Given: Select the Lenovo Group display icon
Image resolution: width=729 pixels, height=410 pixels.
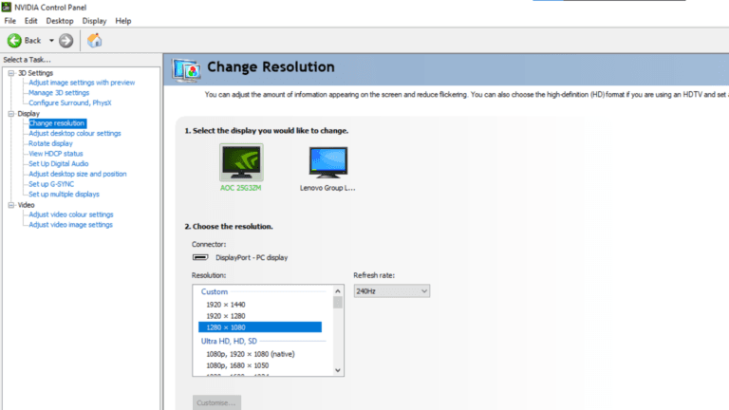Looking at the screenshot, I should tap(328, 162).
